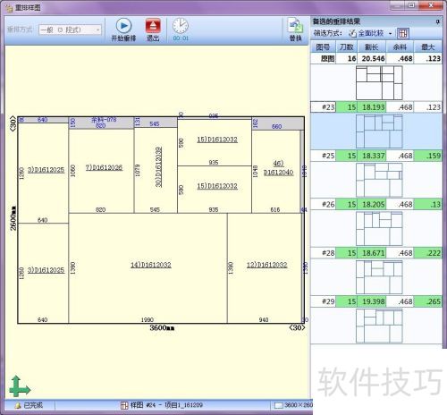Select result row #25

pos(376,156)
